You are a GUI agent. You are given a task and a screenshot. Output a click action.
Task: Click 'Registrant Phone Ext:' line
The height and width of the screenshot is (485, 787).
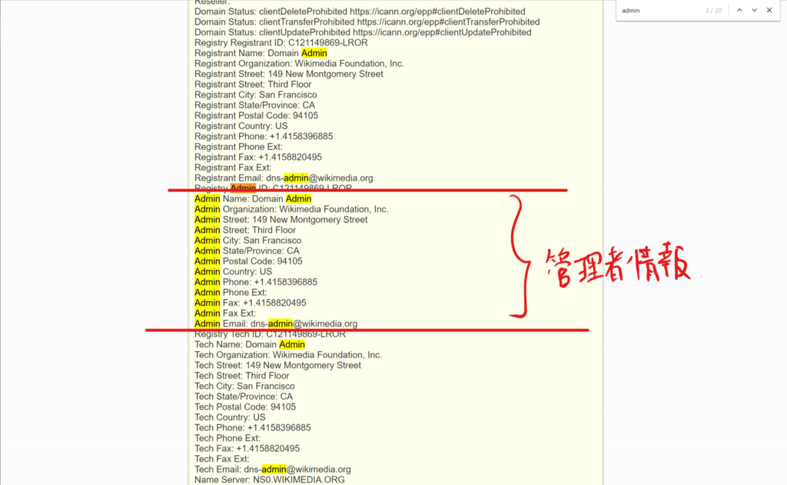tap(238, 147)
